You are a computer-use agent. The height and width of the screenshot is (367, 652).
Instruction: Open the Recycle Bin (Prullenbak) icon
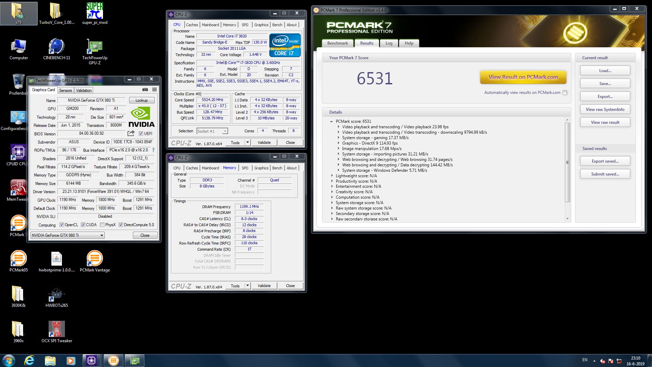pyautogui.click(x=18, y=84)
